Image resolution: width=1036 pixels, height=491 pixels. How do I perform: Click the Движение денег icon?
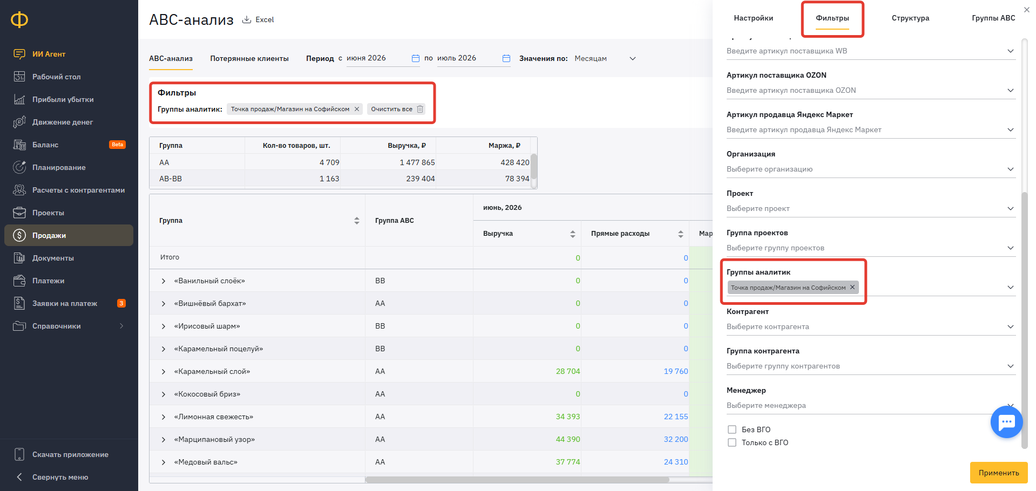(19, 122)
